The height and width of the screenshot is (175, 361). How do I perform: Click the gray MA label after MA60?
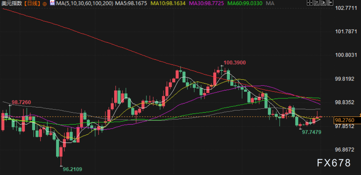[270, 3]
